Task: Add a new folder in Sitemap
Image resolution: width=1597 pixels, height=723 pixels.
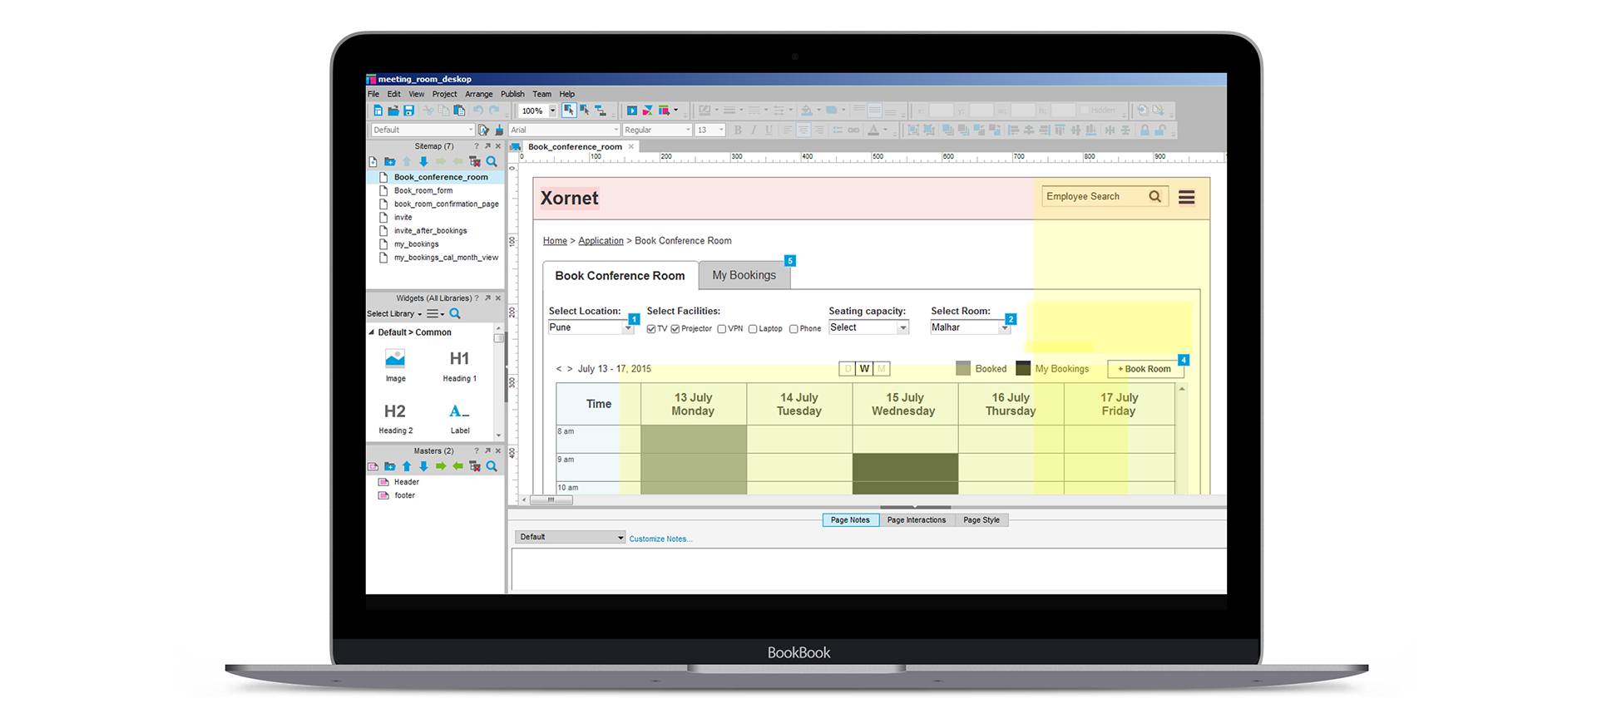Action: (389, 162)
